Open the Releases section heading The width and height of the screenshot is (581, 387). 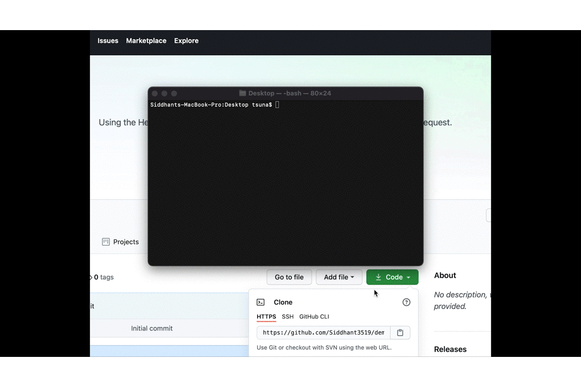450,349
